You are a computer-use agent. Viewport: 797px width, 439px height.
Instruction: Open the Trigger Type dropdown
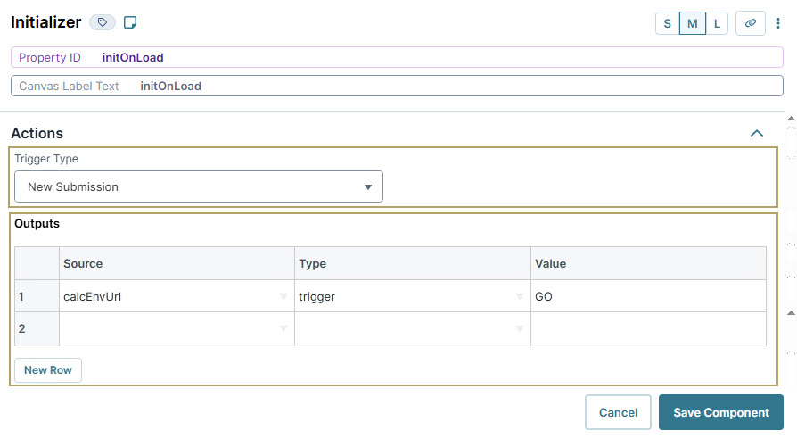[x=198, y=186]
